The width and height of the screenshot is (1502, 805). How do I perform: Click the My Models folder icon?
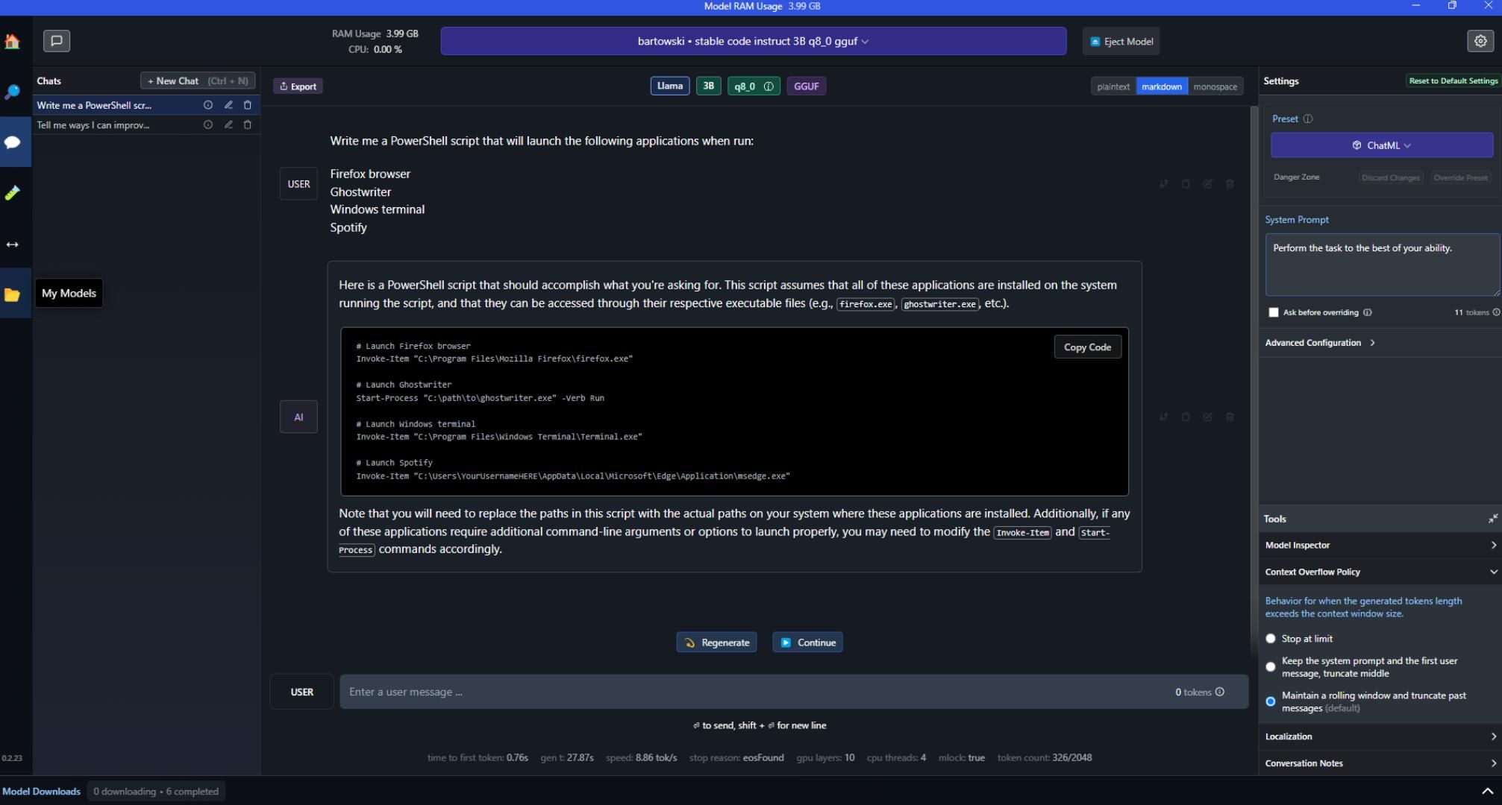click(x=13, y=293)
